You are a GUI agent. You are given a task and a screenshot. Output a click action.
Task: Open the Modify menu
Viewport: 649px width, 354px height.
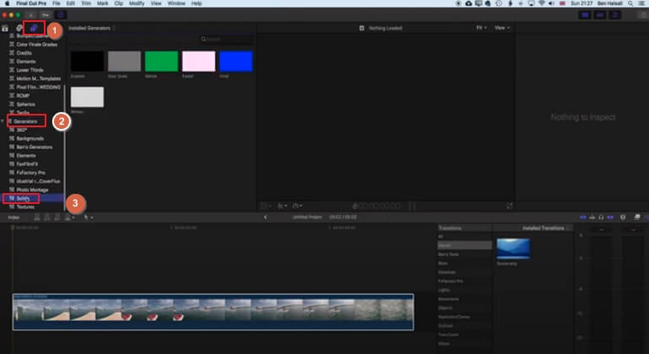(137, 3)
